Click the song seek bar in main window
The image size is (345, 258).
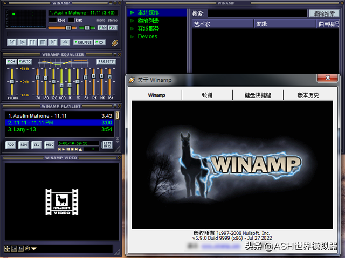pyautogui.click(x=63, y=34)
